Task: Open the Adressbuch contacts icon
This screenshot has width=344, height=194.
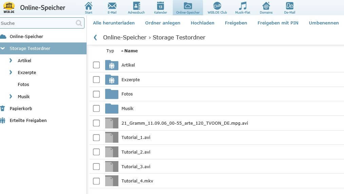Action: pyautogui.click(x=136, y=6)
